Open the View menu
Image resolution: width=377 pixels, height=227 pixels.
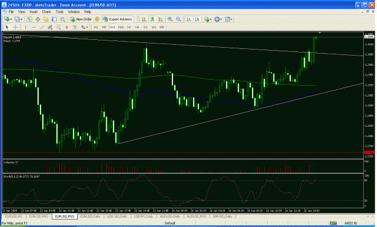tap(22, 12)
